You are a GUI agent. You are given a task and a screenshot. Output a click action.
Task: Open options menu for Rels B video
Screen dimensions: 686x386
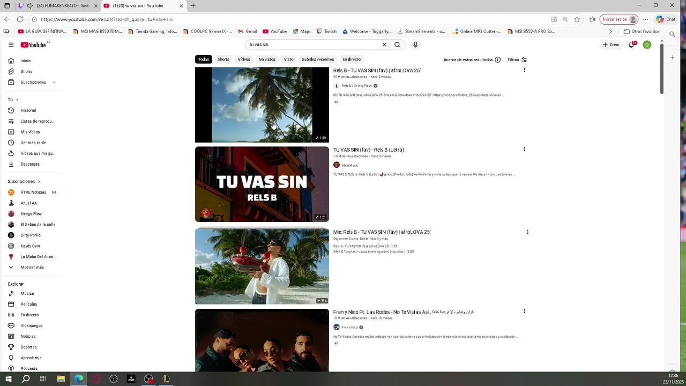[524, 70]
